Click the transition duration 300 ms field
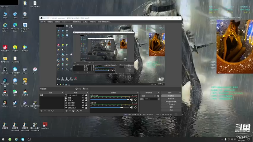The image size is (253, 142). (x=151, y=99)
